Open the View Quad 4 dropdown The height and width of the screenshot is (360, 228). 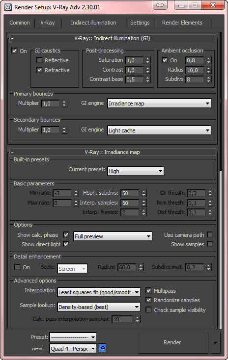(x=73, y=349)
